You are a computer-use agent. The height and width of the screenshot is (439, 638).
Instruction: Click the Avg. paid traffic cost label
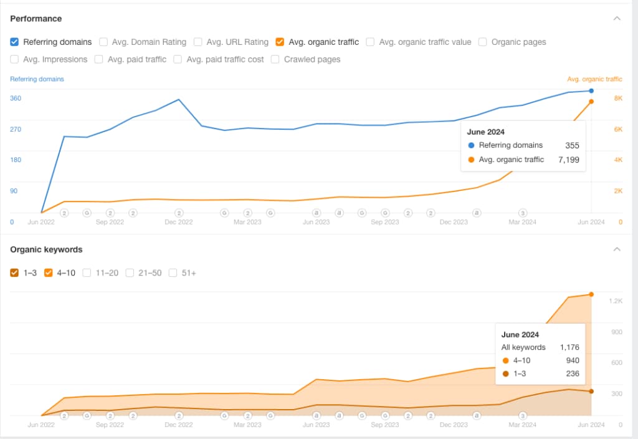(225, 59)
